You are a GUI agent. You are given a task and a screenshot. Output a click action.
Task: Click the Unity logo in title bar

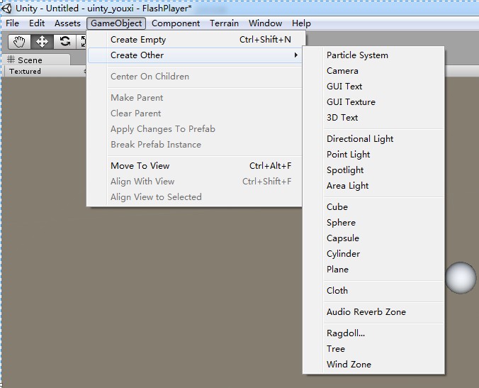pos(6,9)
